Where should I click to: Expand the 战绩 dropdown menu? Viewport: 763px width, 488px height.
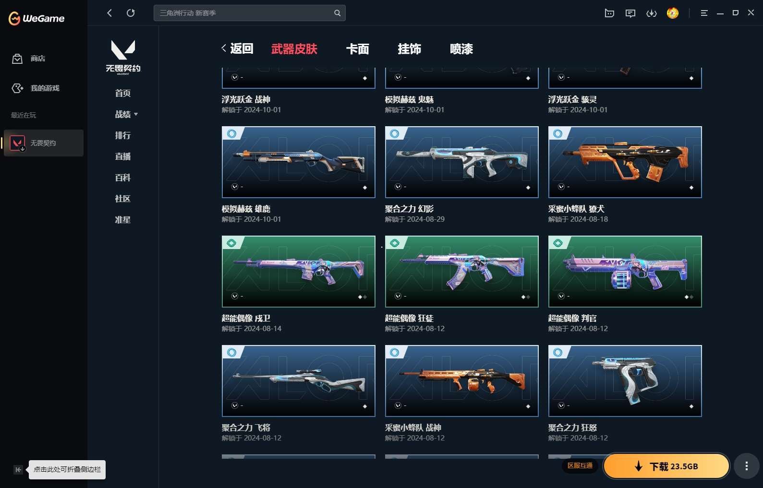click(x=126, y=114)
